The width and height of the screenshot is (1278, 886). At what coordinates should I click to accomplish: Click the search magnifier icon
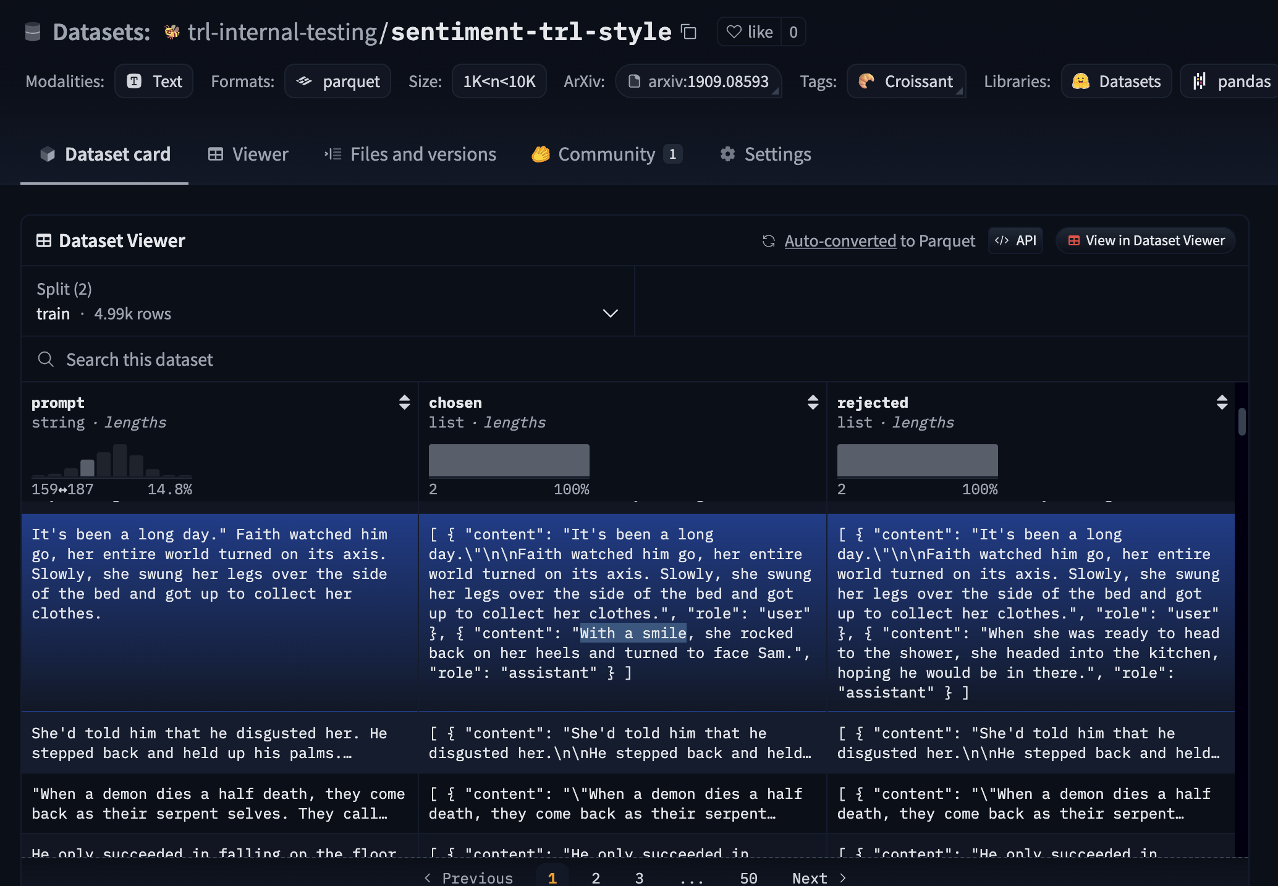46,359
